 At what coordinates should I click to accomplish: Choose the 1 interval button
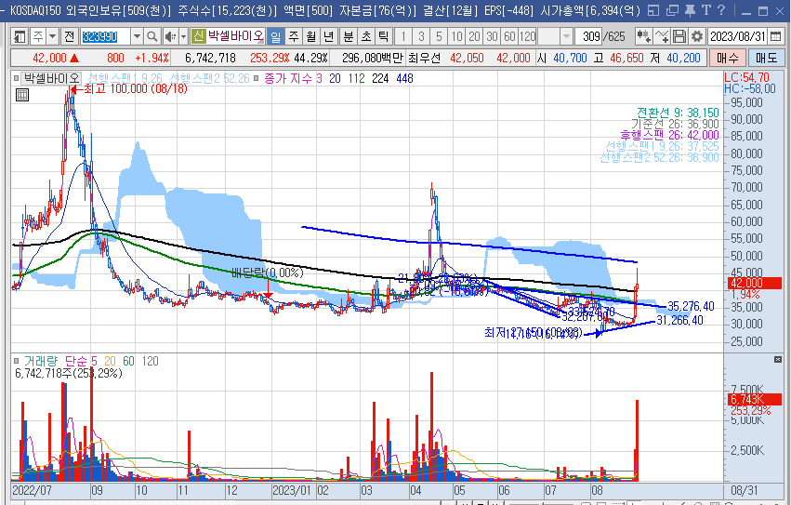click(x=403, y=36)
